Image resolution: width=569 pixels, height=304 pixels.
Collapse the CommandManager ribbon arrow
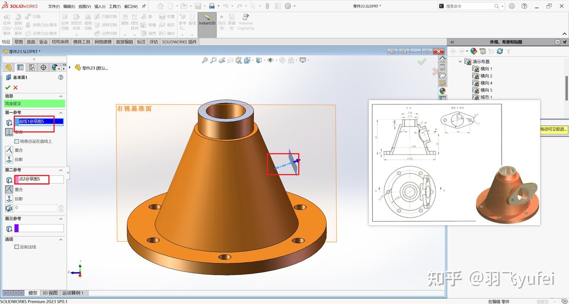tap(565, 34)
